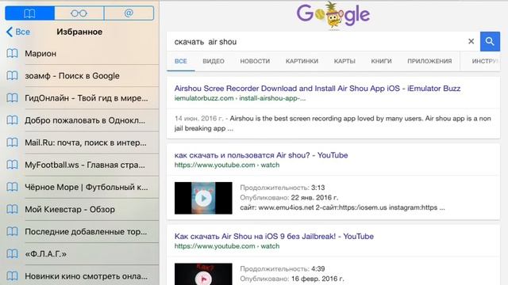Open Как скачать Air Shou на iOS 9 link

click(274, 236)
